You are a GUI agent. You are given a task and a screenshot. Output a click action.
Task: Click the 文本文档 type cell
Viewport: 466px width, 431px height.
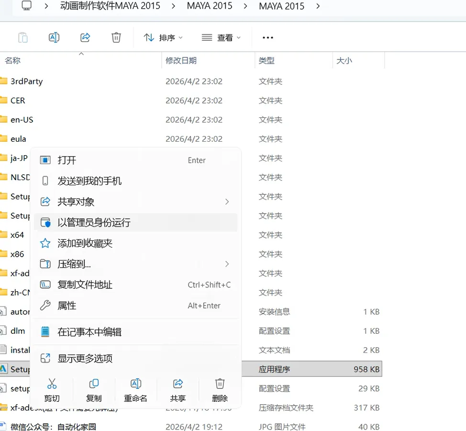274,351
